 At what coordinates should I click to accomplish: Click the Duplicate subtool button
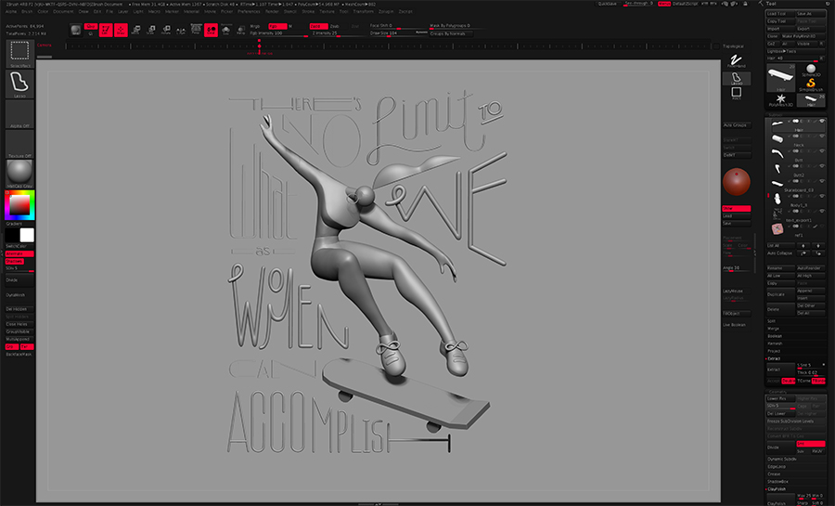point(780,294)
